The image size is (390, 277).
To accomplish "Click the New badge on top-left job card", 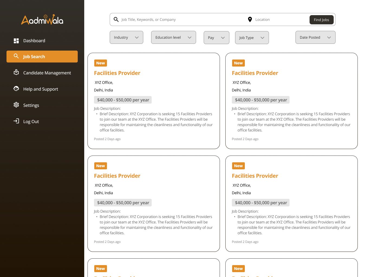I will [x=100, y=63].
